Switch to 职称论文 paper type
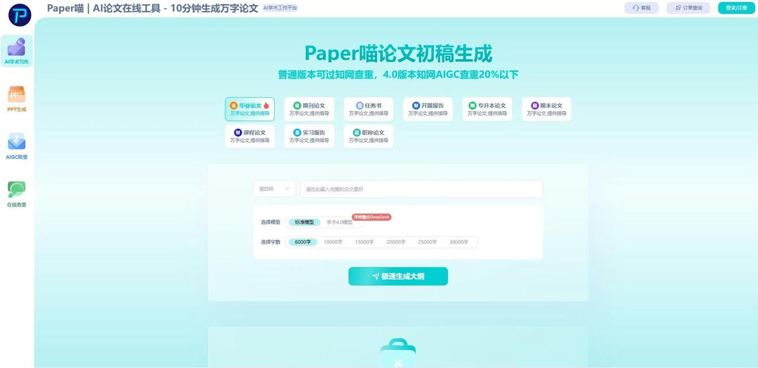The height and width of the screenshot is (368, 758). pos(368,136)
